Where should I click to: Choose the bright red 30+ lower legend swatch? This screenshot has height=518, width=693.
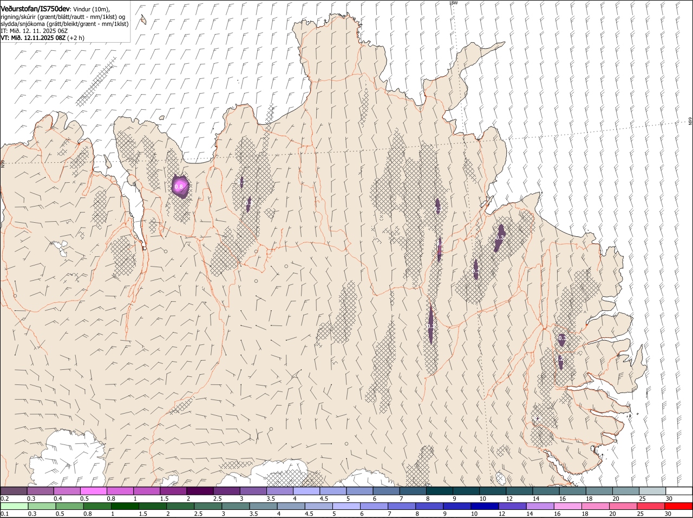[x=679, y=506]
